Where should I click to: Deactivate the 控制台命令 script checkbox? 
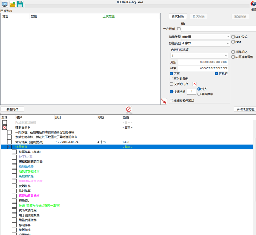pos(4,127)
